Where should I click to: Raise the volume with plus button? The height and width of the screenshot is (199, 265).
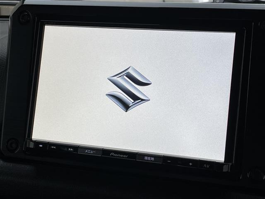[190, 164]
